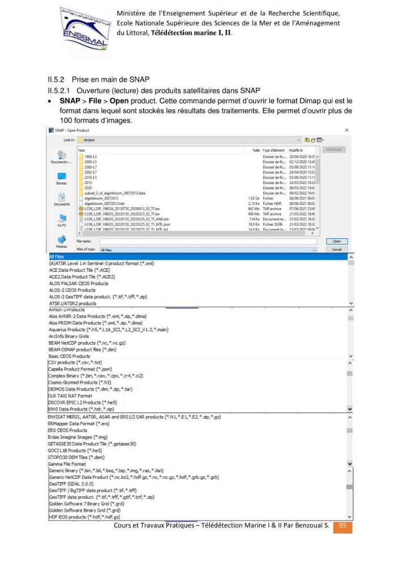Click the greyed Advanced button

[x=334, y=149]
